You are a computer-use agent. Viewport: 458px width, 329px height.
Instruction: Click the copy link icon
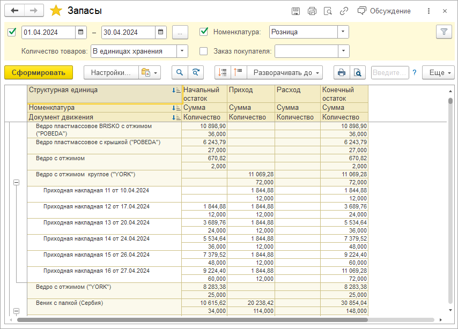pyautogui.click(x=344, y=11)
